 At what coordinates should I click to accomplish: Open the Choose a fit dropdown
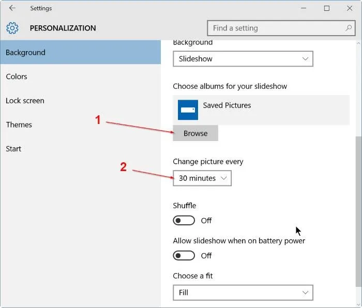click(243, 292)
